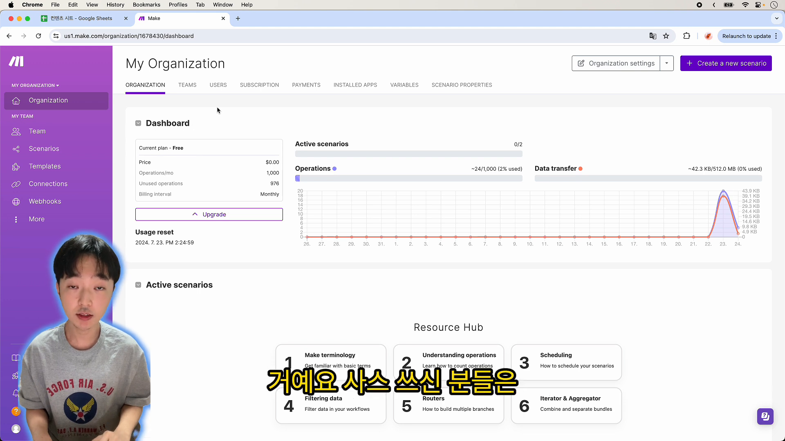785x441 pixels.
Task: Click the Unused operations value 976
Action: click(x=275, y=184)
